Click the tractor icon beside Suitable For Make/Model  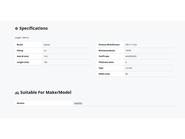(17, 93)
